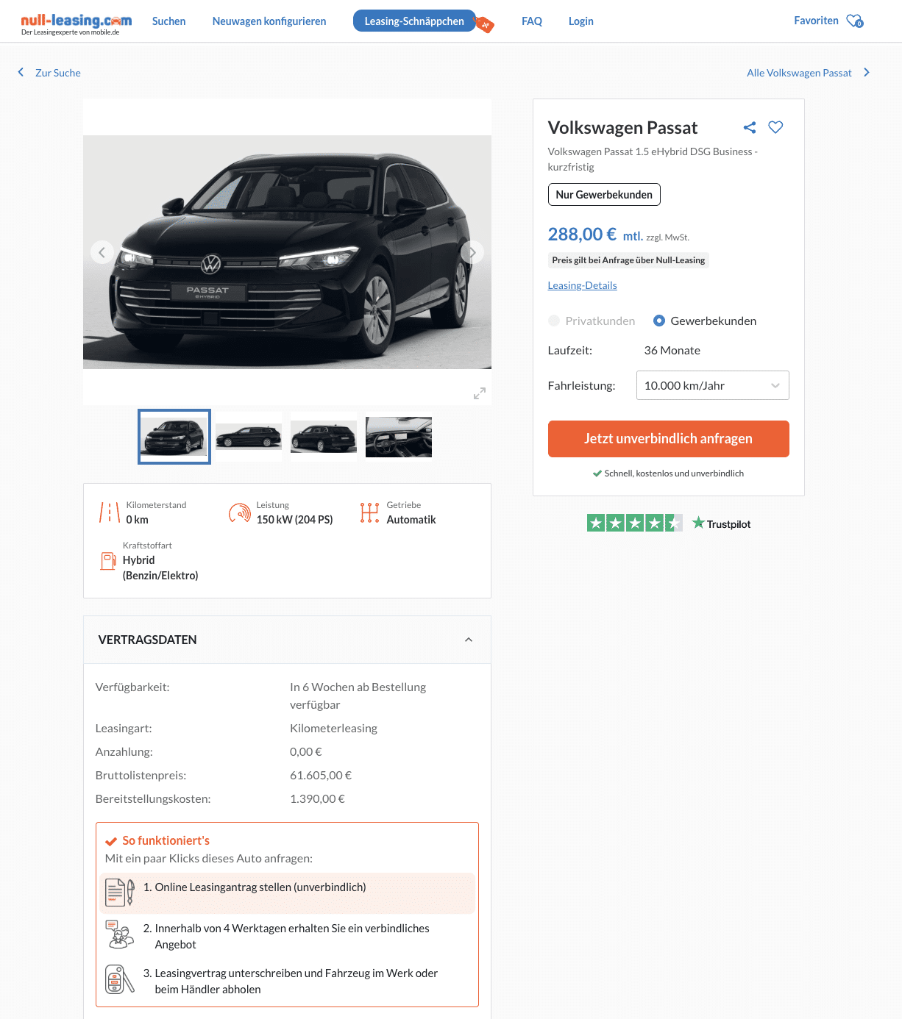The height and width of the screenshot is (1019, 902).
Task: Add the Passat to favorites with the heart icon
Action: click(x=775, y=127)
